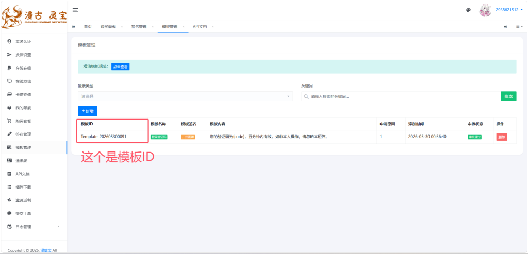Click the green audit status badge

coord(474,137)
